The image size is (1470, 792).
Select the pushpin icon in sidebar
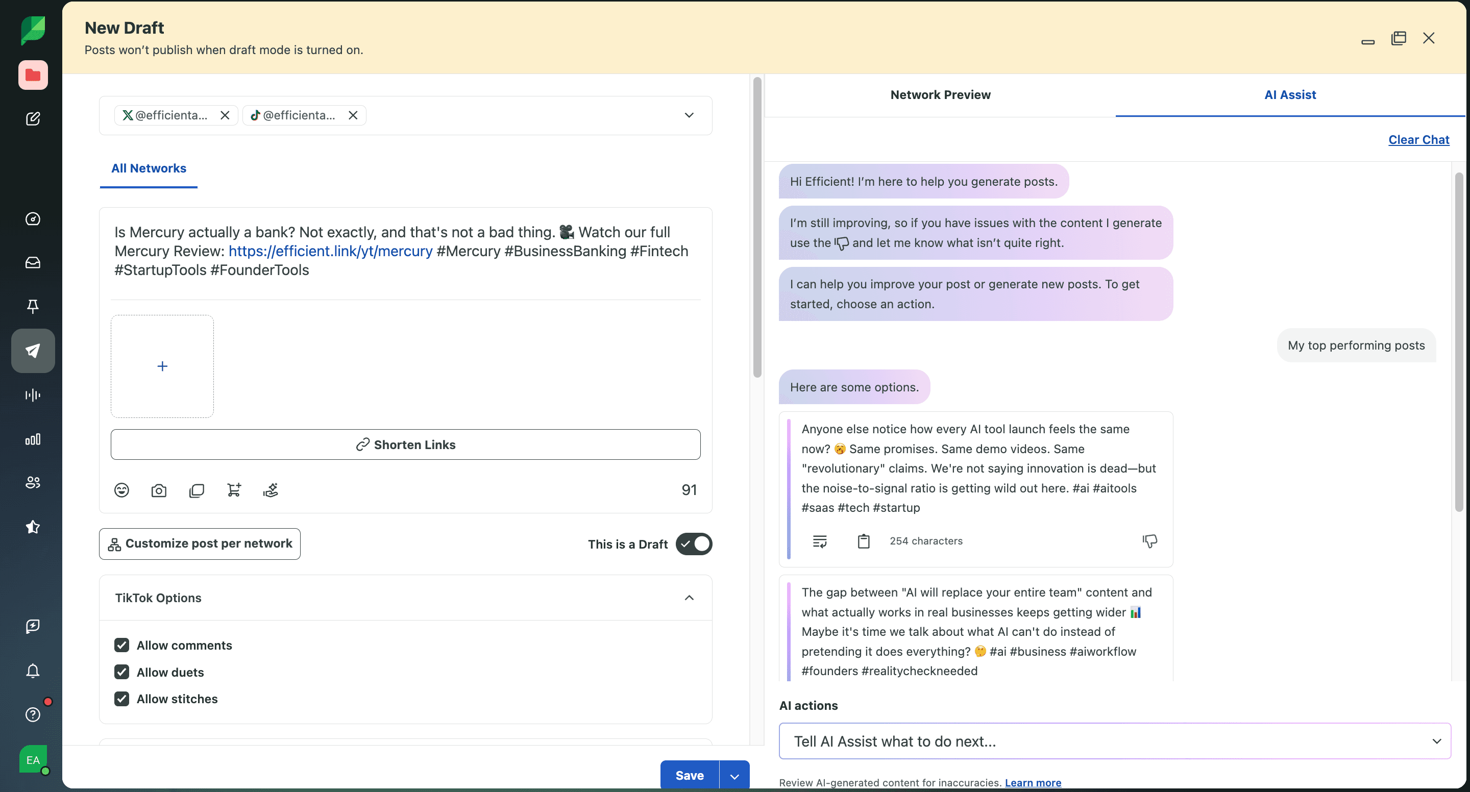(33, 306)
